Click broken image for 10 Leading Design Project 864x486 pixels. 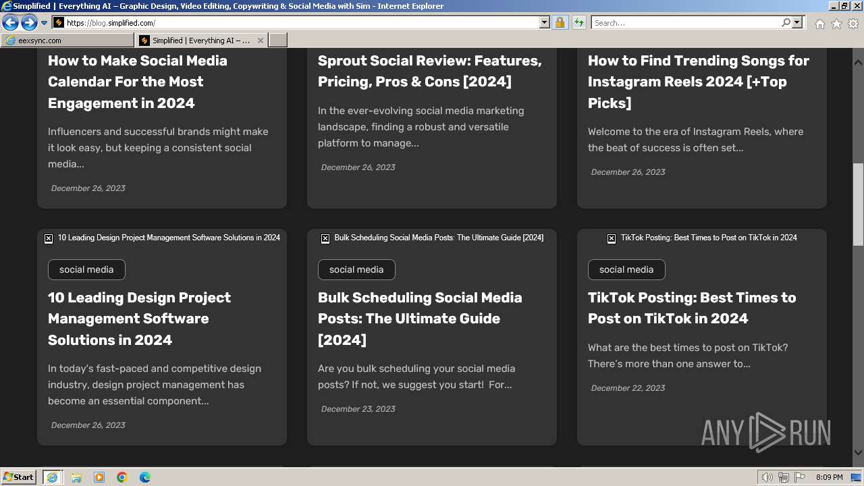(49, 238)
